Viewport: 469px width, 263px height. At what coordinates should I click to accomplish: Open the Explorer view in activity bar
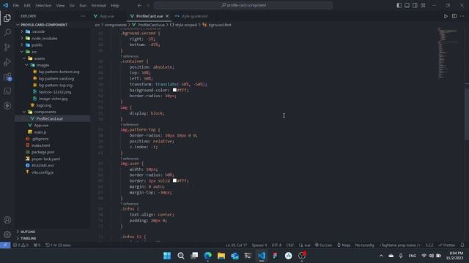point(7,18)
